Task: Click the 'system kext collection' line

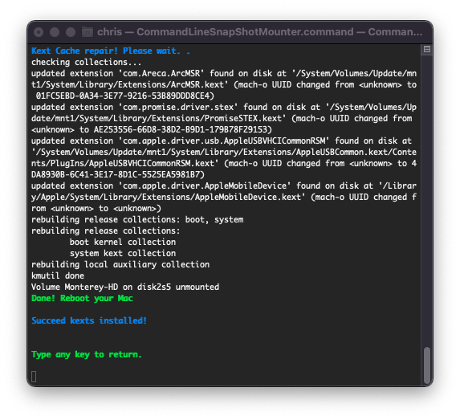Action: [x=123, y=253]
